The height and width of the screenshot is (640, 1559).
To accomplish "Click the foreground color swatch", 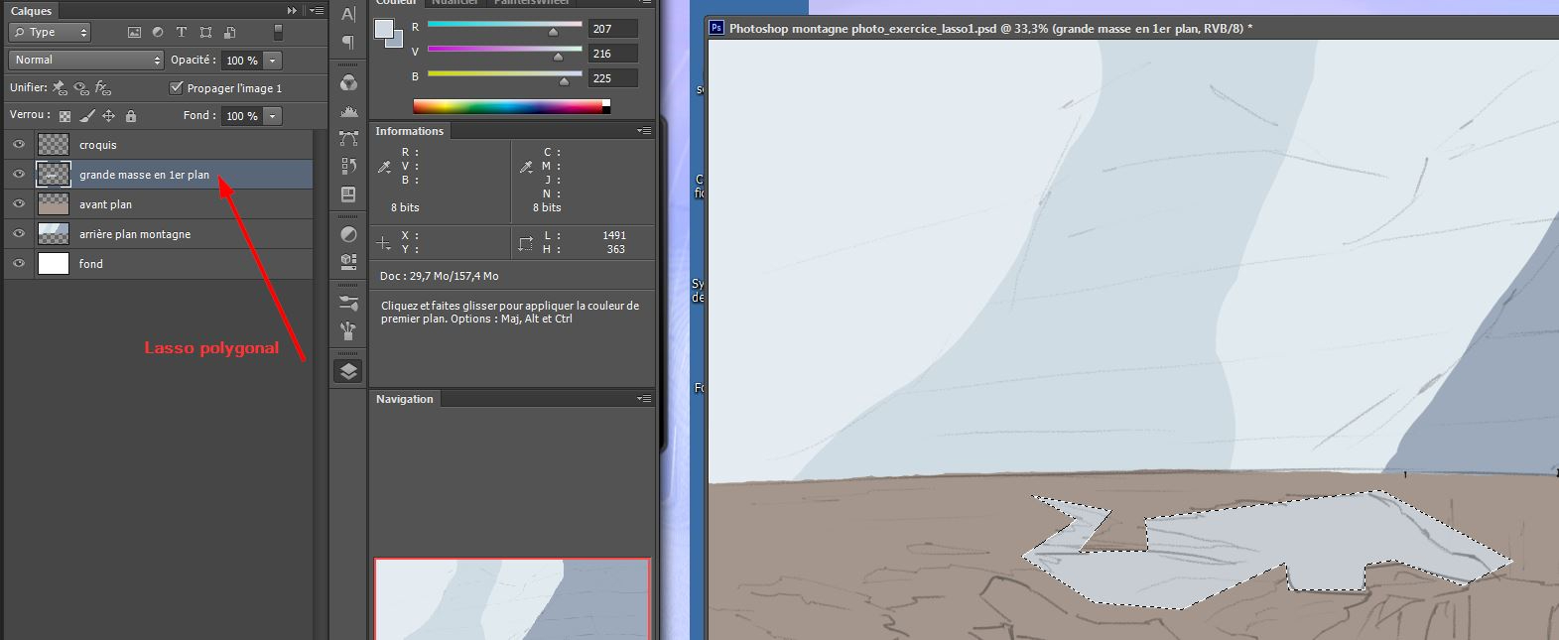I will point(384,30).
